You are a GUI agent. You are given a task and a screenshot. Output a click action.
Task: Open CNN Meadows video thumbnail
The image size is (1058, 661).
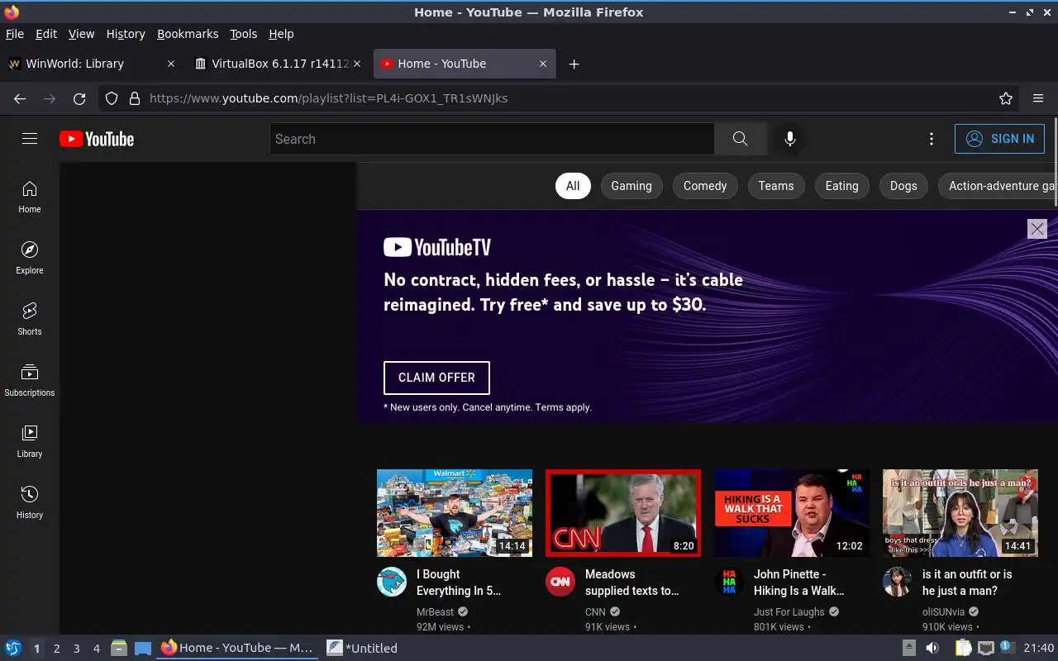[x=623, y=513]
